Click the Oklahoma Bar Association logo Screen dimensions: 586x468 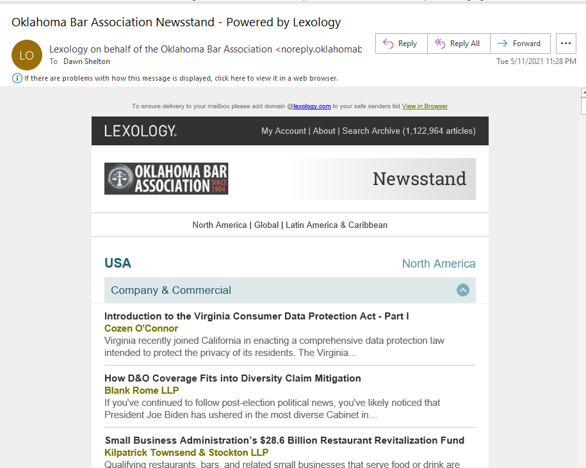pyautogui.click(x=167, y=179)
